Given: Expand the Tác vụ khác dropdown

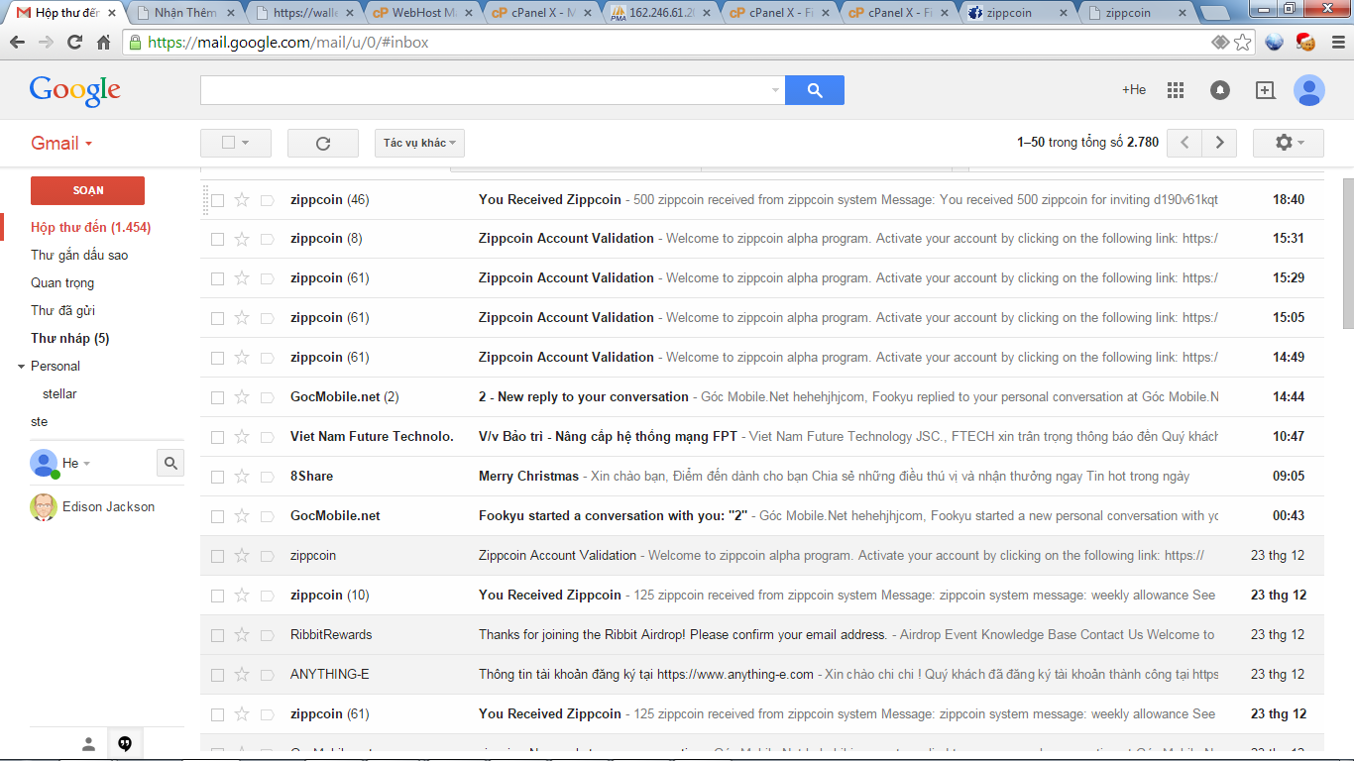Looking at the screenshot, I should [419, 143].
